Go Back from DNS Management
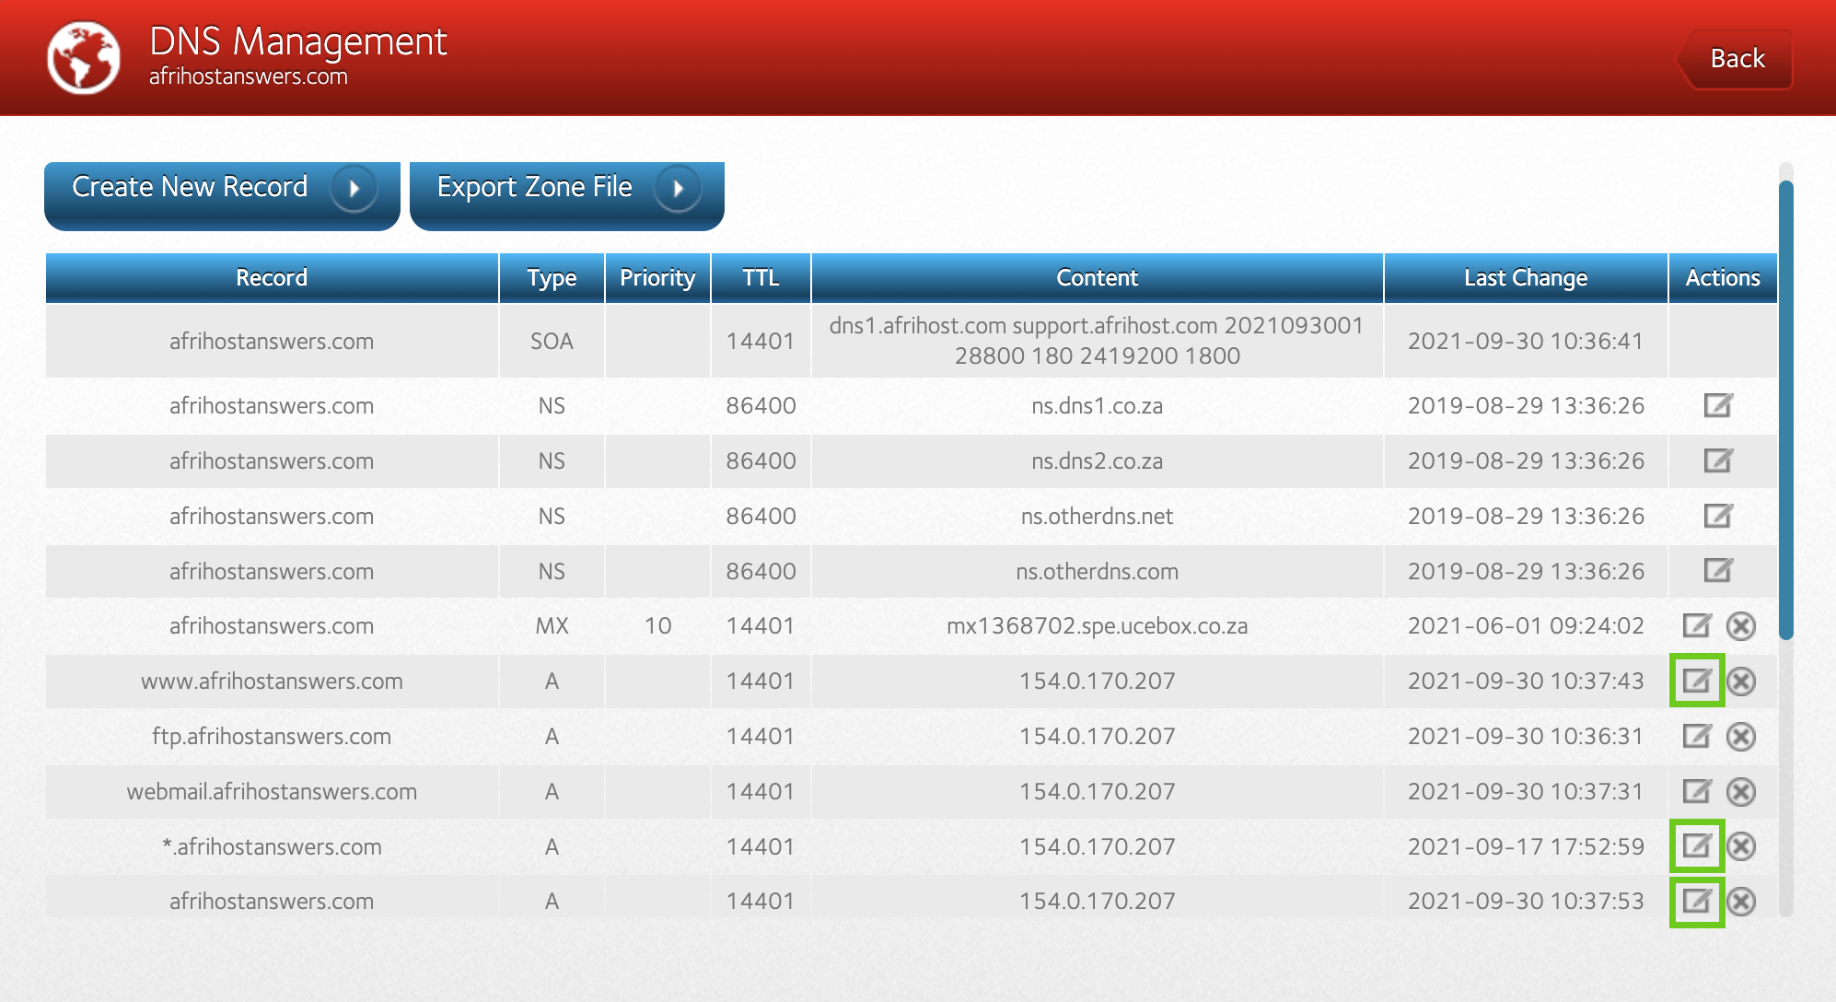Image resolution: width=1836 pixels, height=1002 pixels. [1736, 59]
